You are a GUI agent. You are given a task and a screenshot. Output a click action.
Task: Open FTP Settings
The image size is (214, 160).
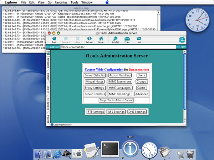pos(96,112)
